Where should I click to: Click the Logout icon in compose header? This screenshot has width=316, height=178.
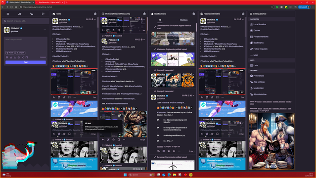pyautogui.click(x=43, y=14)
